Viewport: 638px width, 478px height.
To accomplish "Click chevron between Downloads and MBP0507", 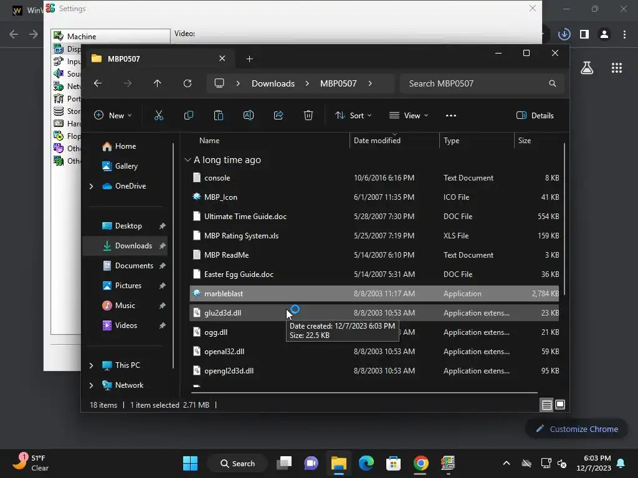I will tap(307, 83).
